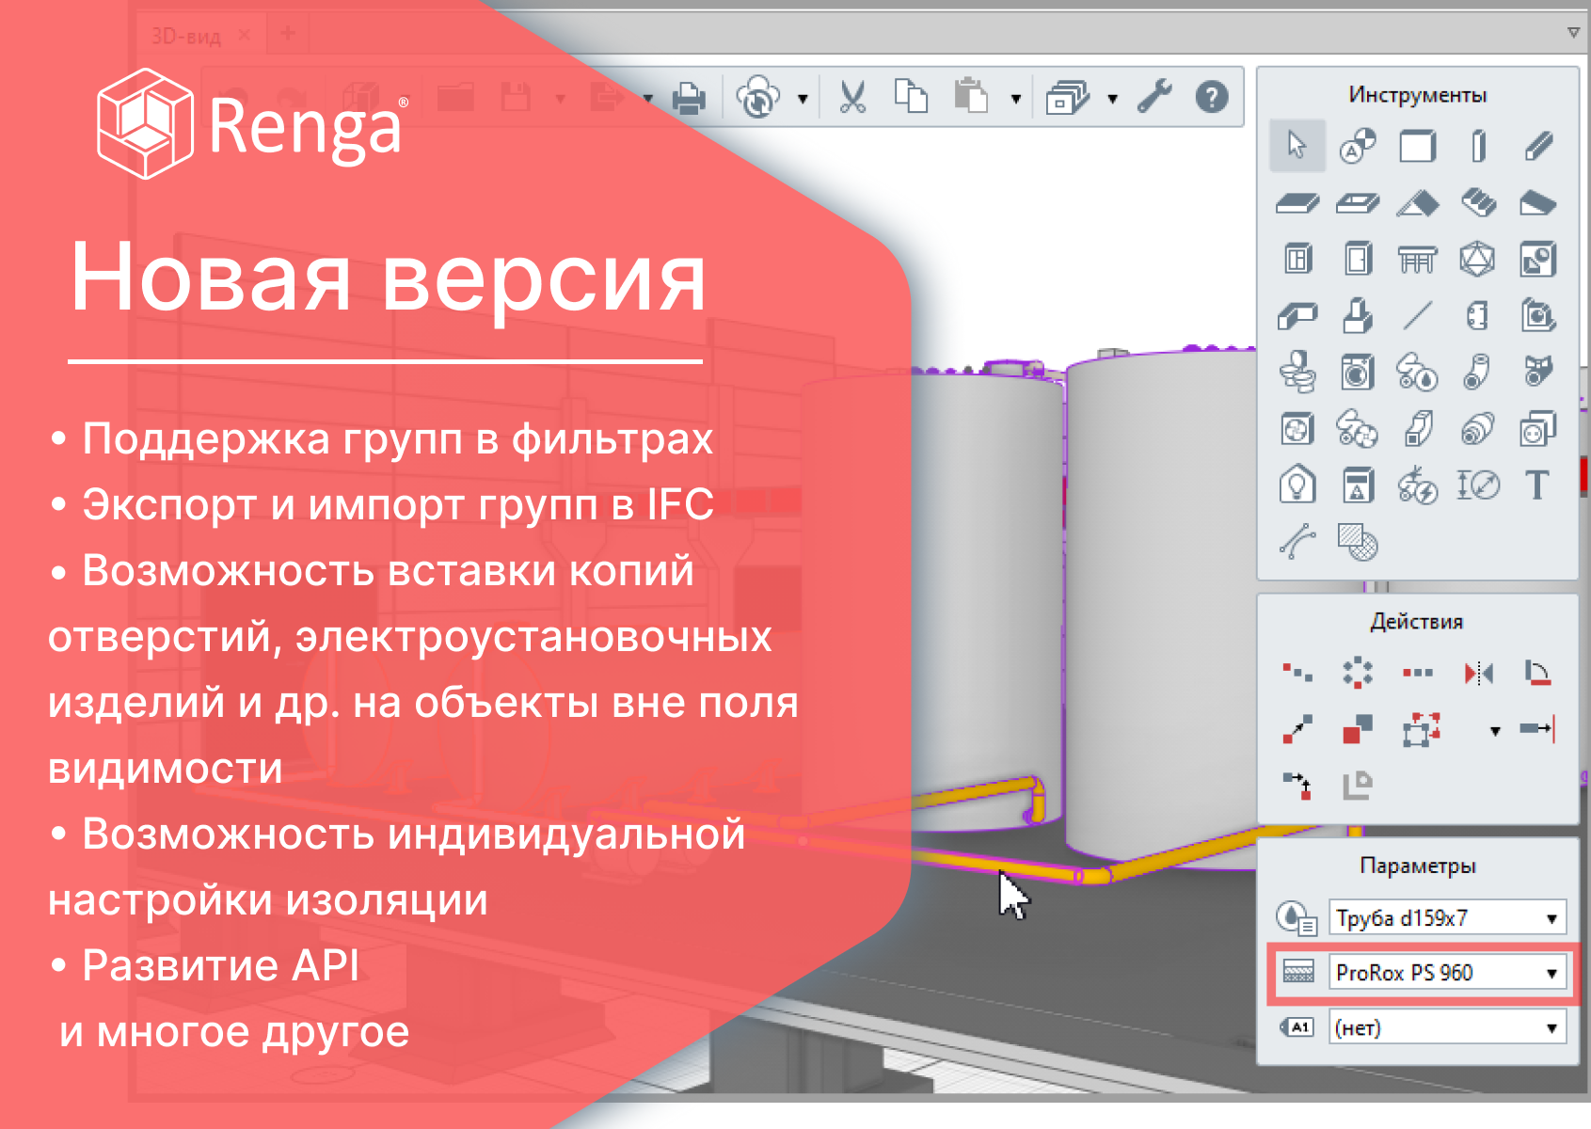The image size is (1591, 1129).
Task: Activate the Select arrow tool
Action: click(1297, 146)
